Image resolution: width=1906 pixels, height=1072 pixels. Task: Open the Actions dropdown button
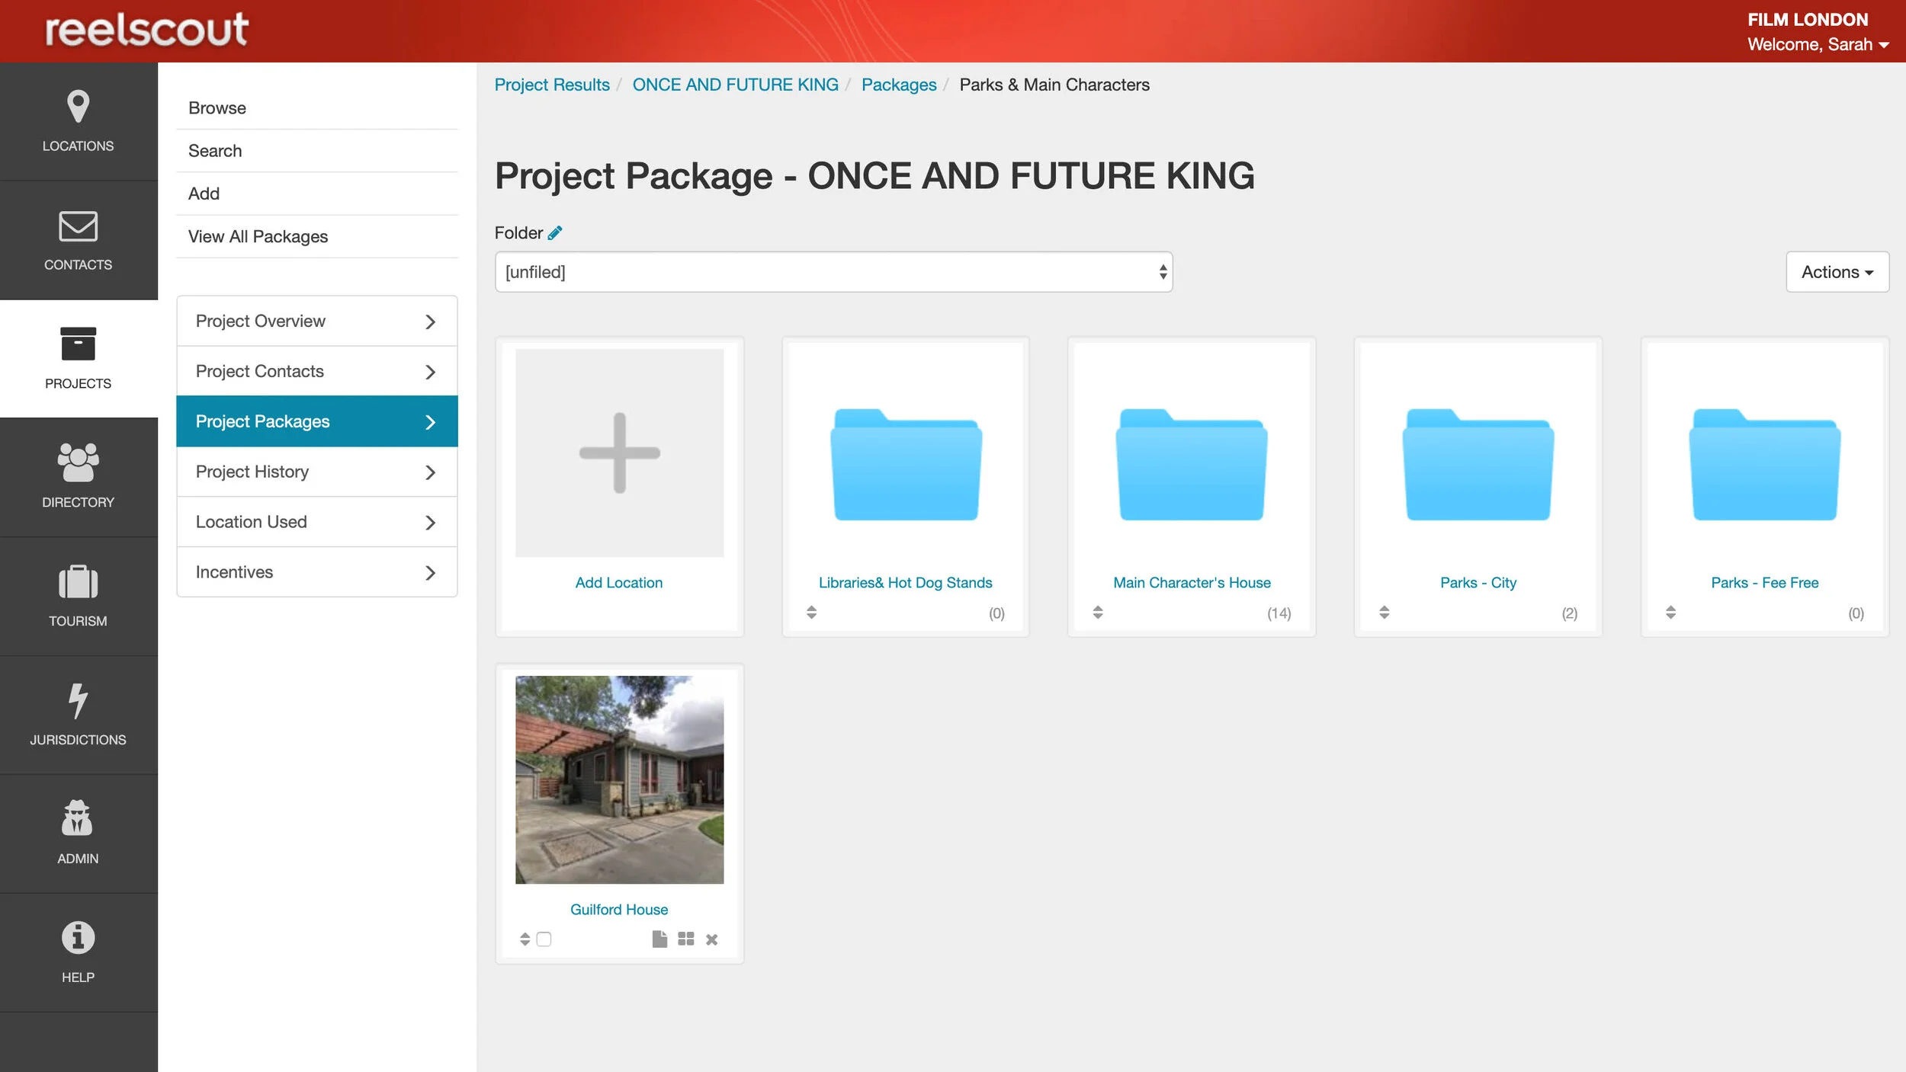click(x=1837, y=272)
